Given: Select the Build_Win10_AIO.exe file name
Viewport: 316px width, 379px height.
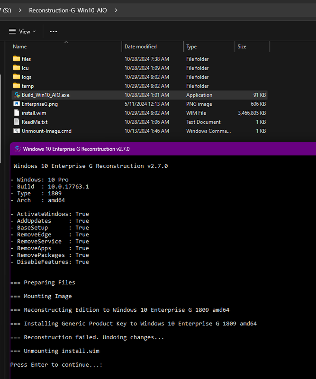Looking at the screenshot, I should [x=45, y=95].
